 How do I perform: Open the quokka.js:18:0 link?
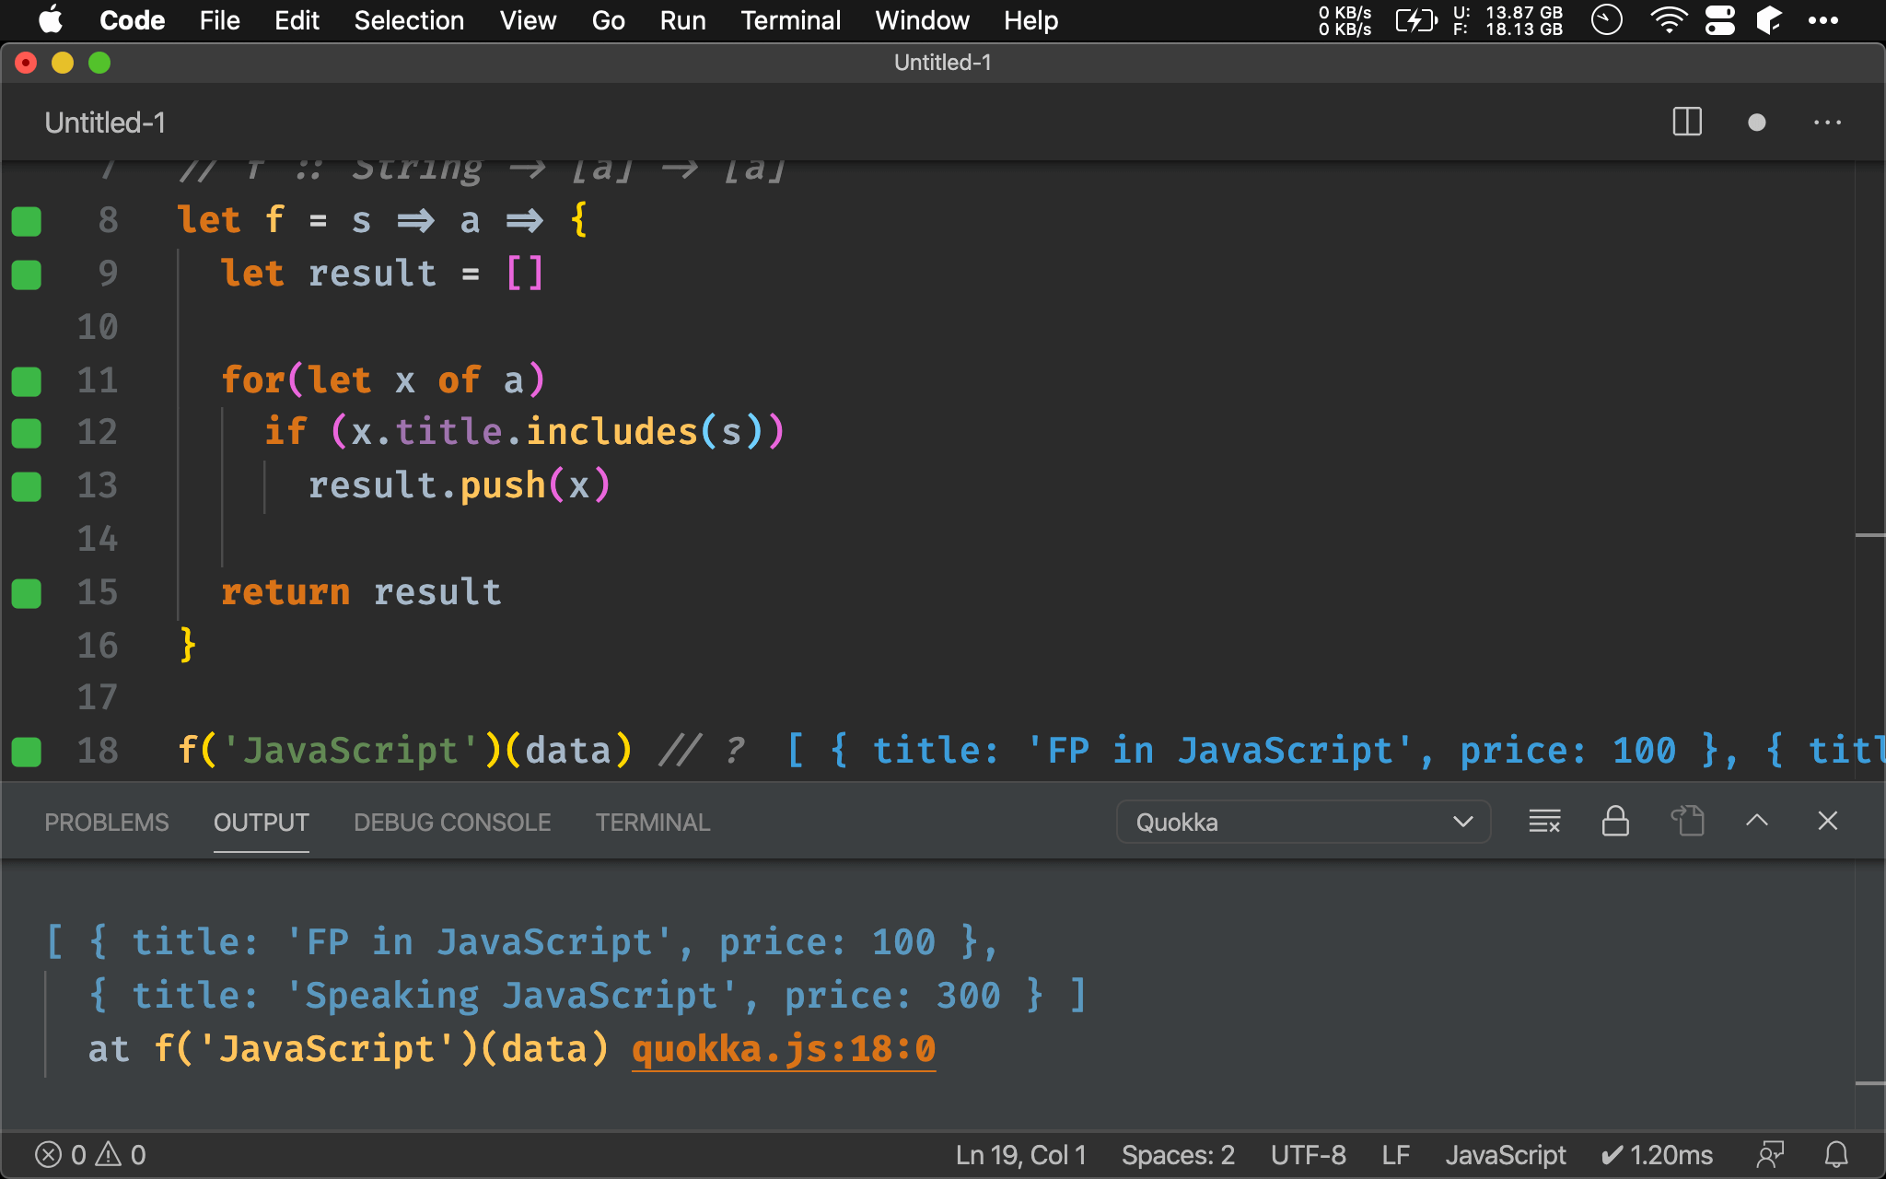tap(784, 1049)
